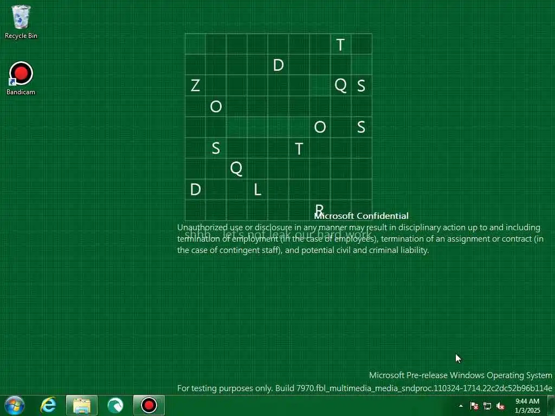Open the Recycle Bin desktop icon

coord(21,22)
